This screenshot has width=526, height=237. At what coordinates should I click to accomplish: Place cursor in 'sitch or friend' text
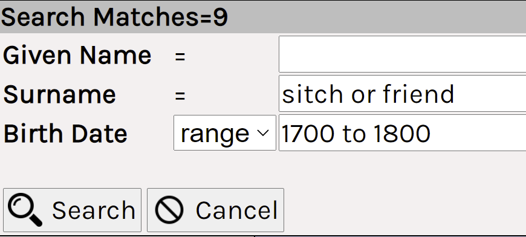[368, 94]
